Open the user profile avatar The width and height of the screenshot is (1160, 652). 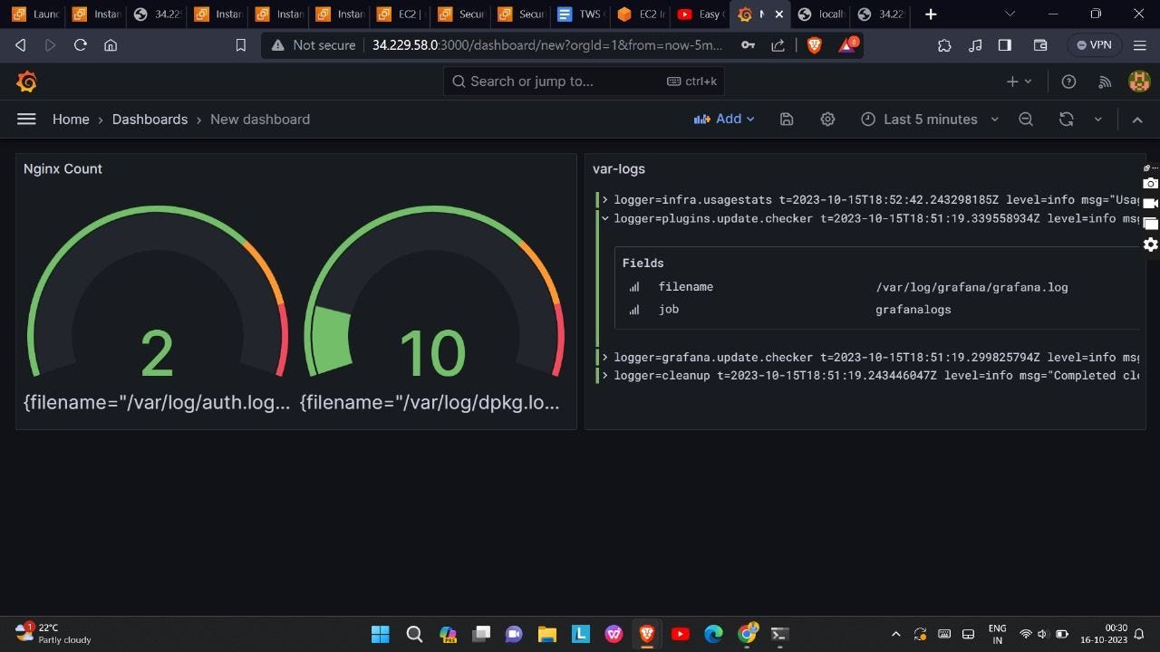coord(1138,81)
